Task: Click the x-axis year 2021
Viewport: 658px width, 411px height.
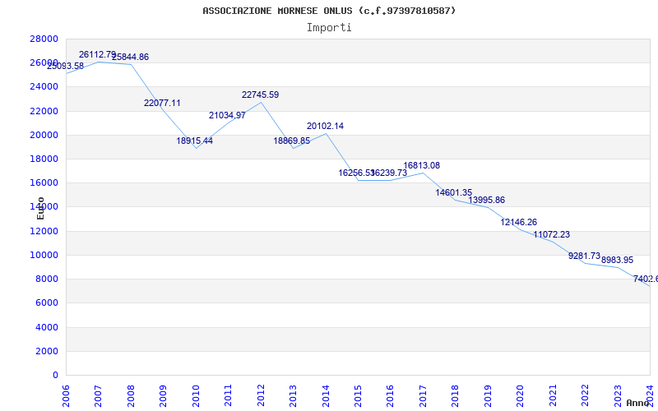Action: pyautogui.click(x=553, y=395)
